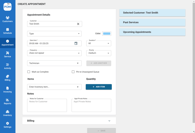Open the appointment Type dropdown

point(54,34)
